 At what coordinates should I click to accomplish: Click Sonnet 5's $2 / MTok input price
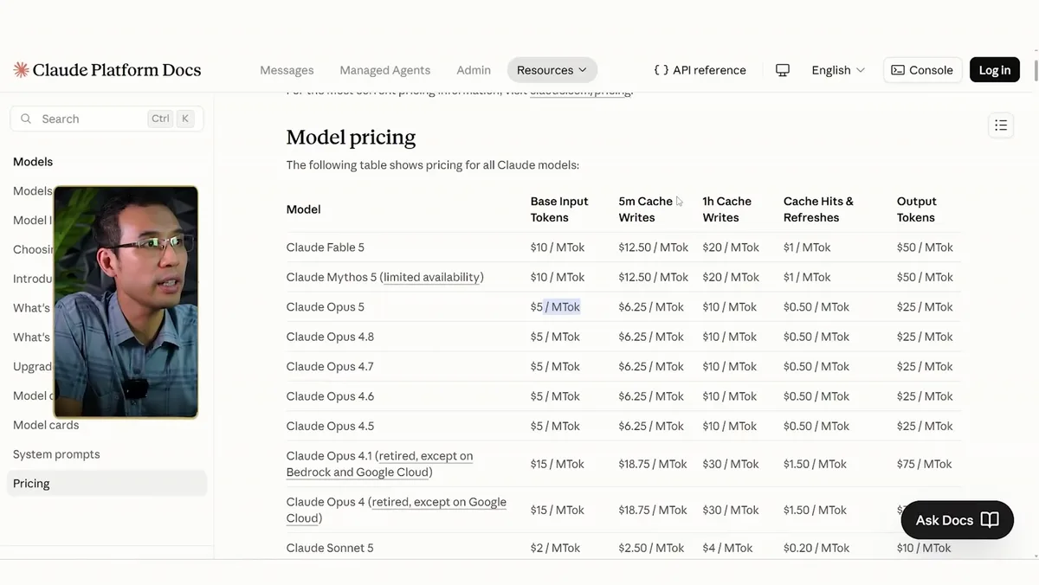tap(555, 548)
